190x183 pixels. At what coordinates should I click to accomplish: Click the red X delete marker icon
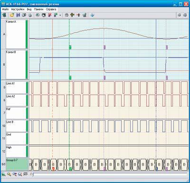[x=50, y=15]
